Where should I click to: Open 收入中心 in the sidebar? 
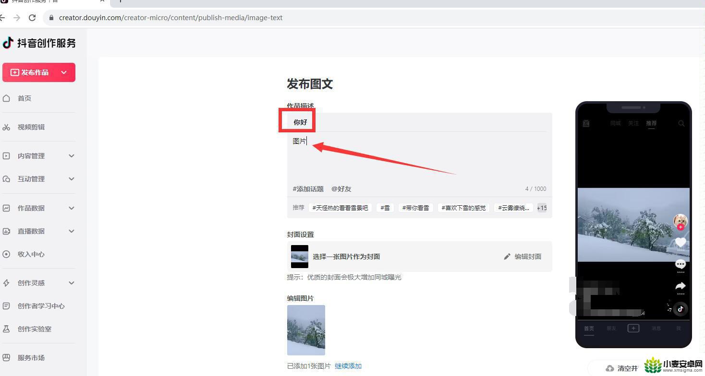[31, 254]
